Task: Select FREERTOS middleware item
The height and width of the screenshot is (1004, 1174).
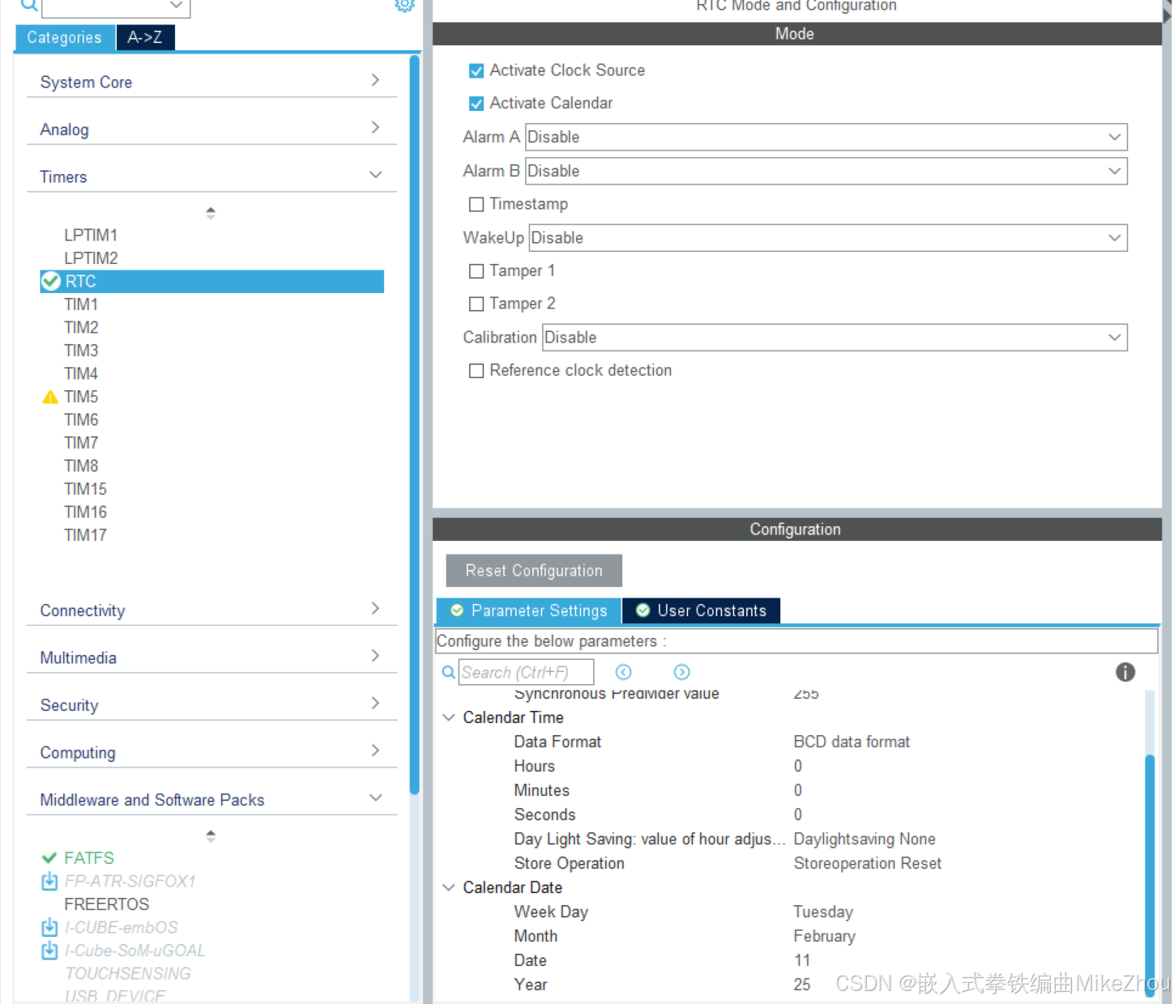Action: [x=107, y=904]
